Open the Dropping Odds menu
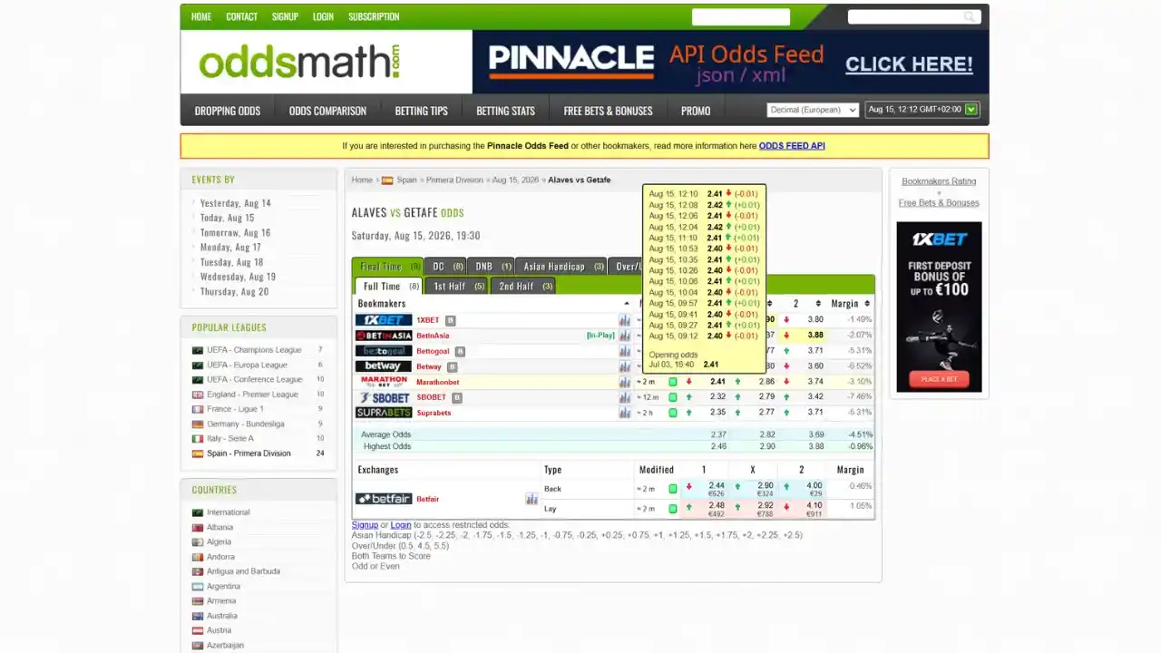Viewport: 1161px width, 653px height. pyautogui.click(x=228, y=111)
